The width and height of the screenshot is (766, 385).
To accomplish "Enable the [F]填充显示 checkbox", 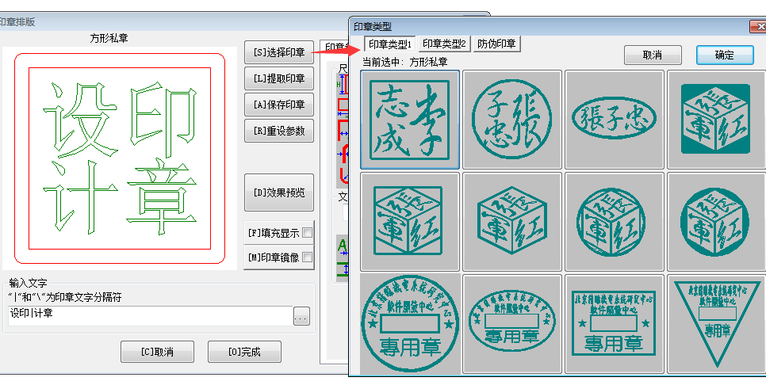I will pyautogui.click(x=307, y=233).
